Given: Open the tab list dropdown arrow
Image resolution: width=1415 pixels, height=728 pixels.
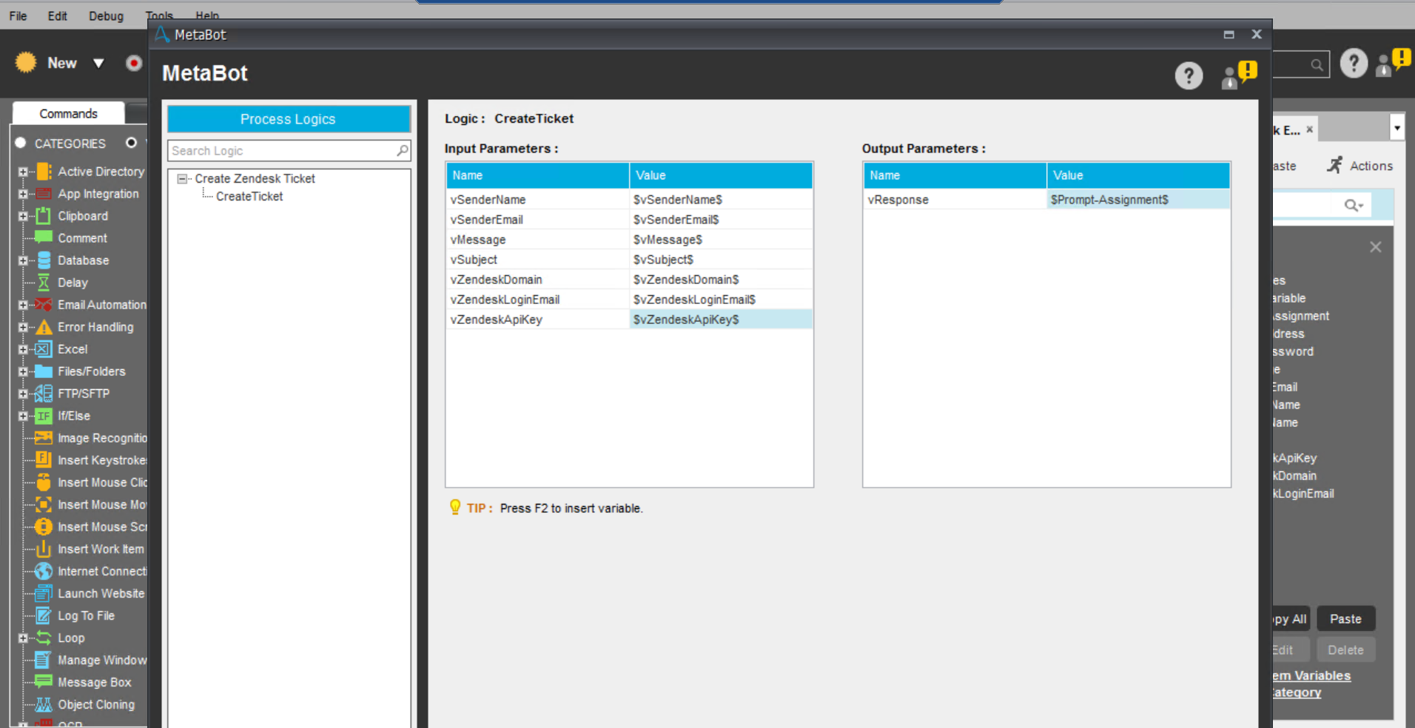Looking at the screenshot, I should (1396, 128).
